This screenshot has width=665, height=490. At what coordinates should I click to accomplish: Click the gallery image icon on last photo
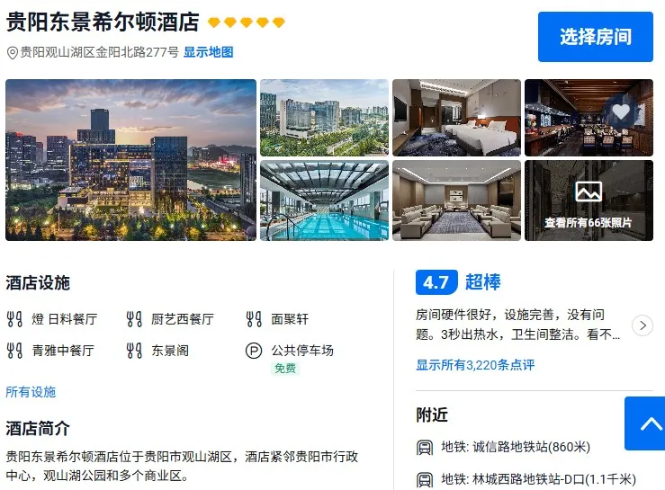(589, 192)
